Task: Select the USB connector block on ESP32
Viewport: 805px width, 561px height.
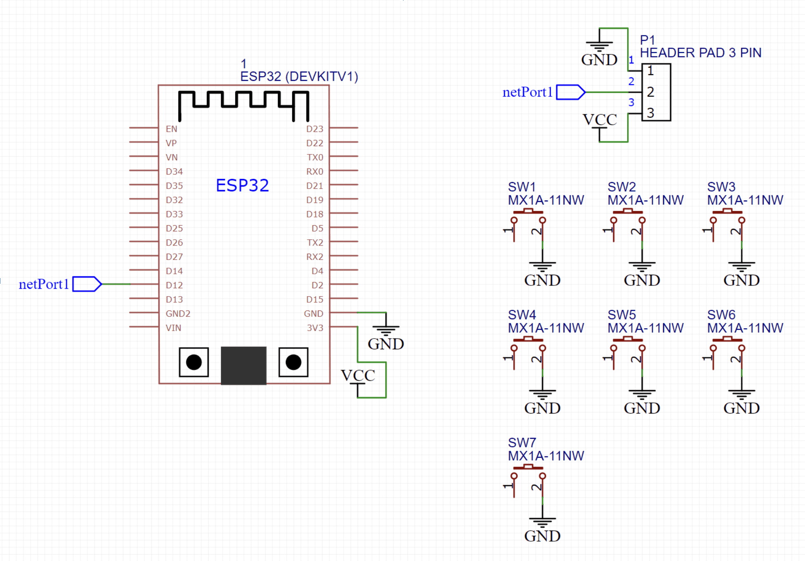Action: click(x=244, y=366)
